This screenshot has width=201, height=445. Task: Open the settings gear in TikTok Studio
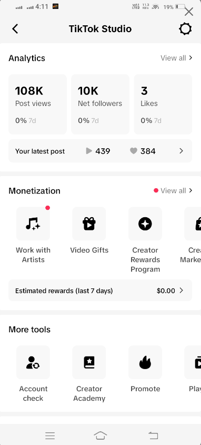coord(185,28)
